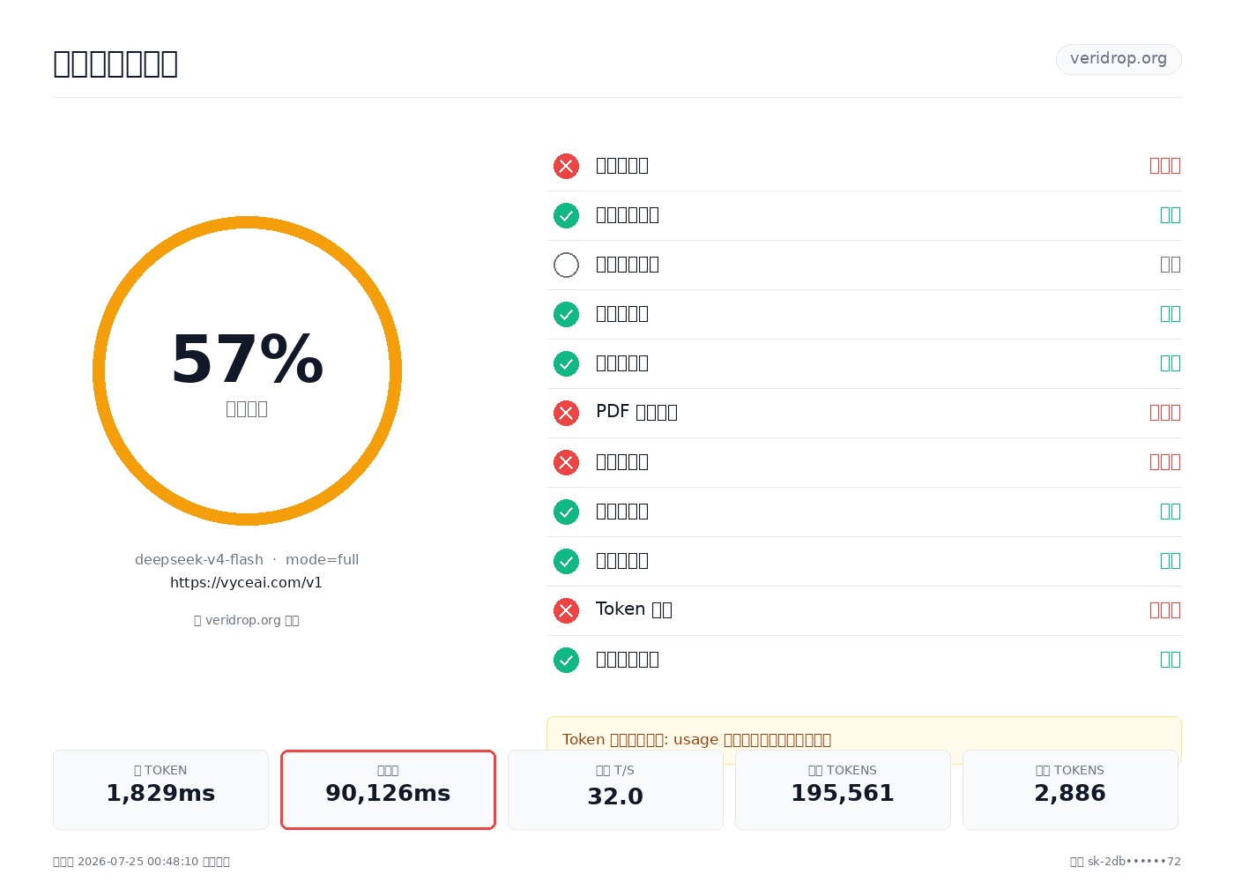Image resolution: width=1234 pixels, height=882 pixels.
Task: Click green check icon in last checklist row
Action: (566, 660)
